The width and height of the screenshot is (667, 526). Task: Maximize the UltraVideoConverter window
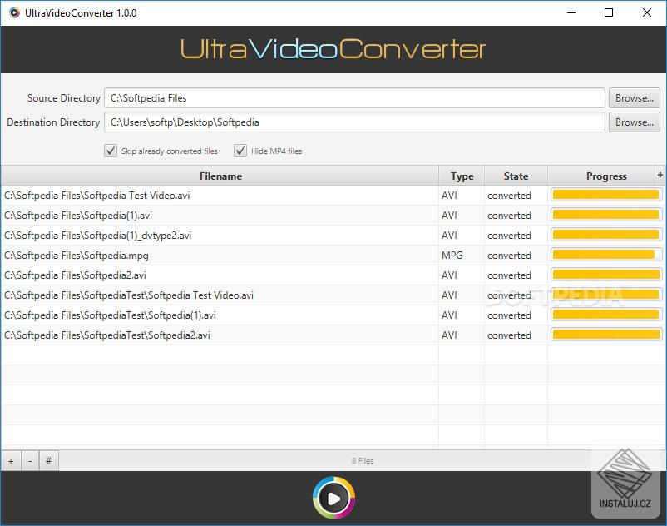609,12
